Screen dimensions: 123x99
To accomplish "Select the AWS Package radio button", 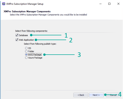I will click(x=26, y=54).
